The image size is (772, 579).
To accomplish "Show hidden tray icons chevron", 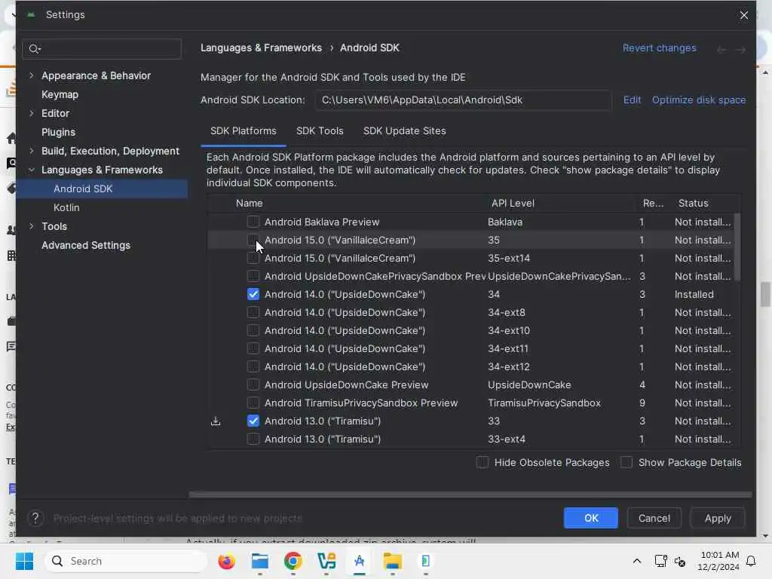I will coord(636,561).
